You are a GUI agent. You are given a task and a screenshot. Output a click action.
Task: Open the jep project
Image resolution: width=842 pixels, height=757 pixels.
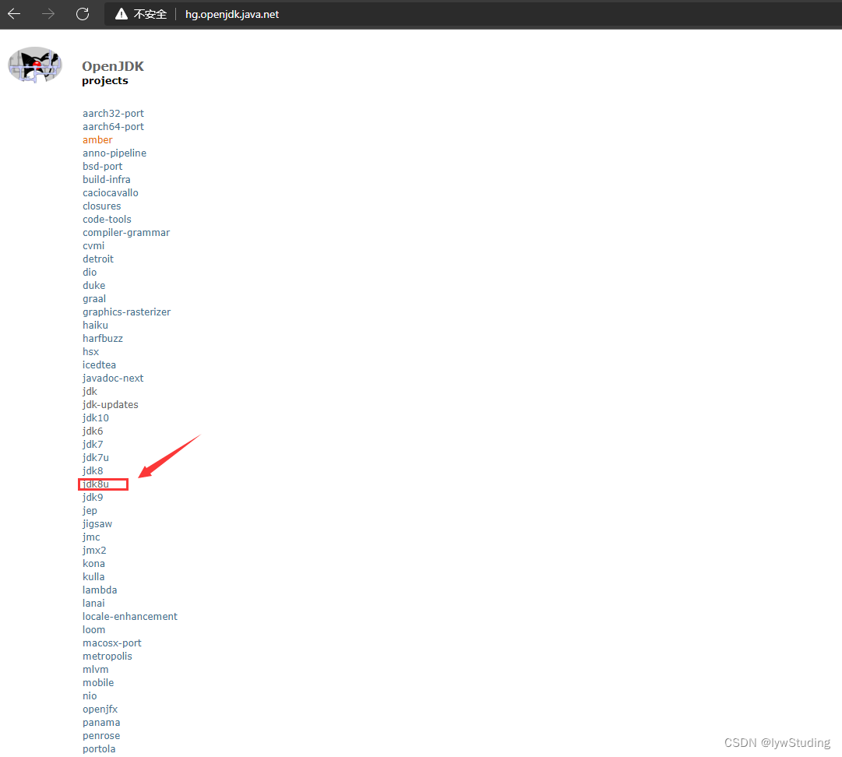(x=90, y=511)
